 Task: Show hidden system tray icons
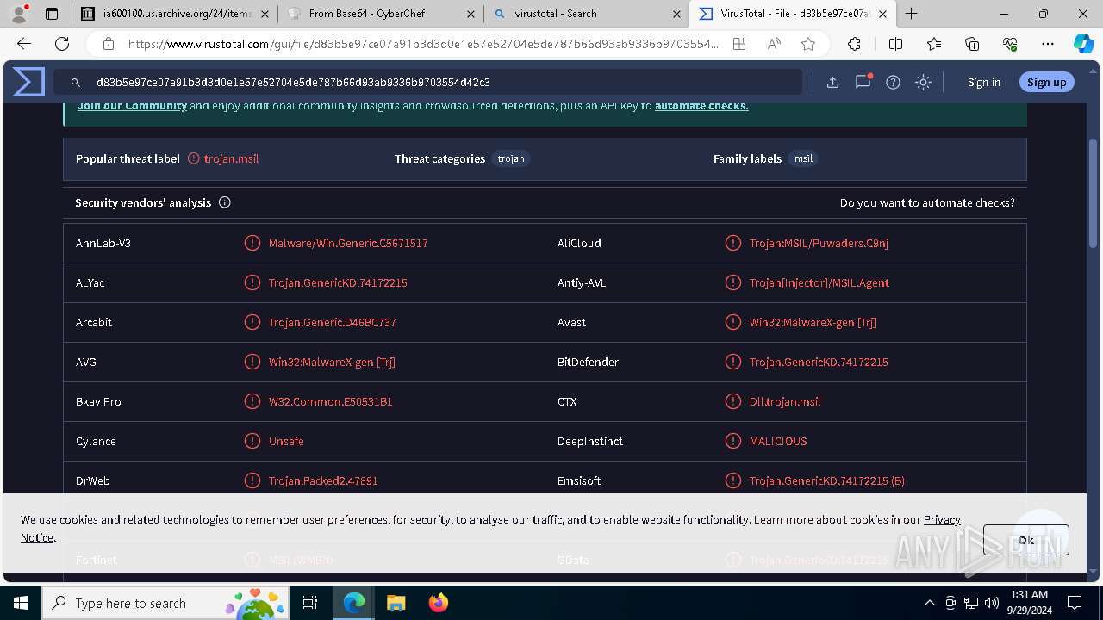point(929,603)
